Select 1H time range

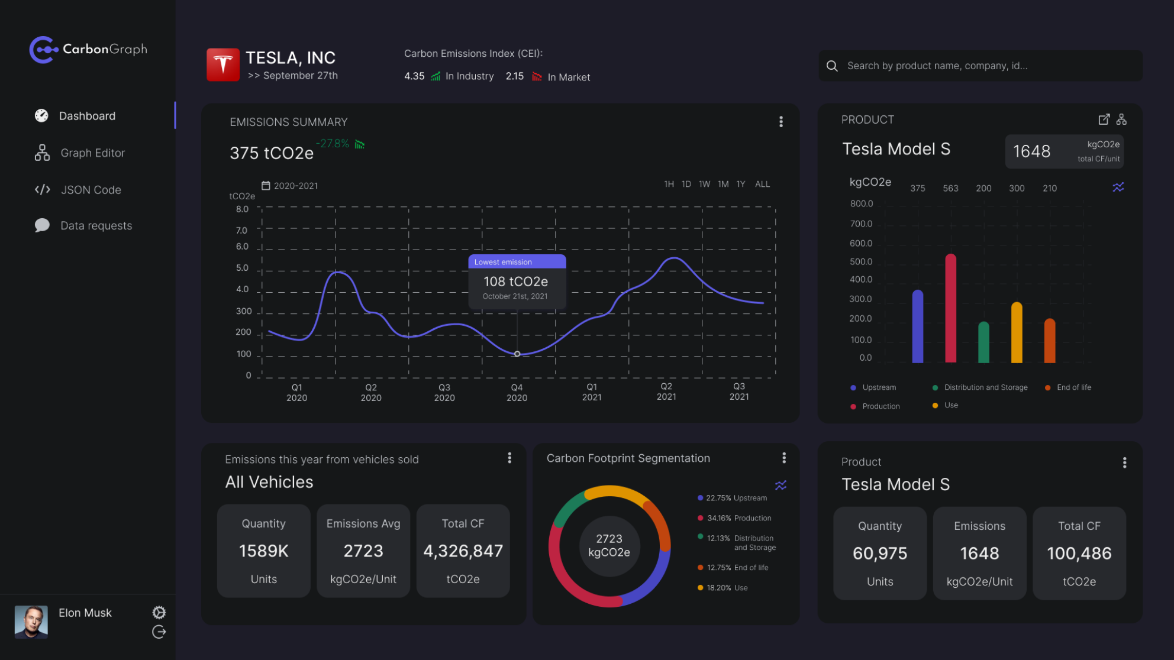[669, 184]
